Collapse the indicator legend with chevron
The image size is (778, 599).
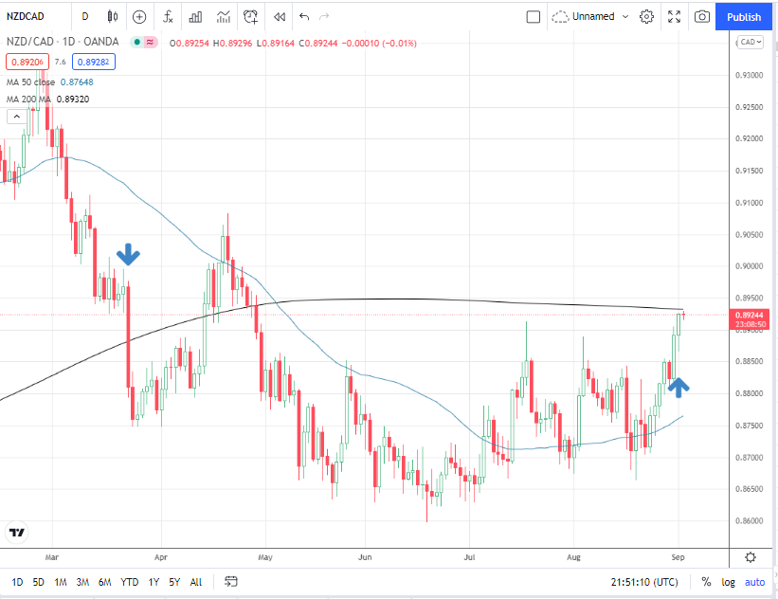click(15, 117)
